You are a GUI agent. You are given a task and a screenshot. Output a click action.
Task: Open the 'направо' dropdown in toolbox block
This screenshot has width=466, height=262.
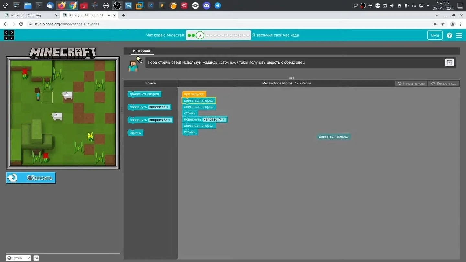pyautogui.click(x=160, y=120)
